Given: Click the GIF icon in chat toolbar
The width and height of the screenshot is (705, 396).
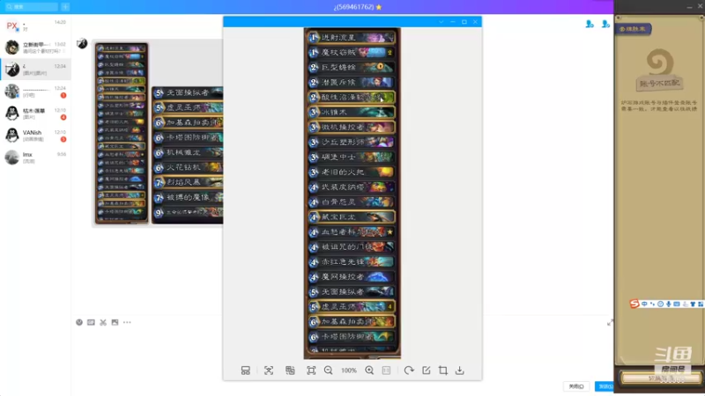Looking at the screenshot, I should (x=91, y=322).
